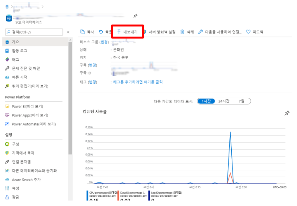The height and width of the screenshot is (206, 297).
Task: Click the Power BI(미리 보기) icon
Action: tap(7, 106)
